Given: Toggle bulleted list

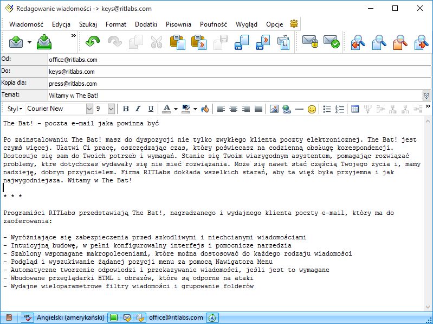Looking at the screenshot, I should point(327,109).
